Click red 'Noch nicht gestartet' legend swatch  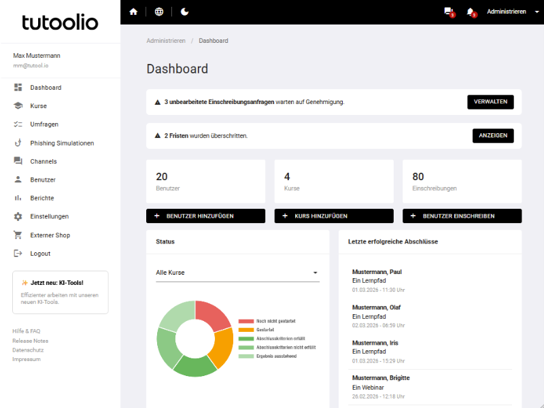(245, 321)
